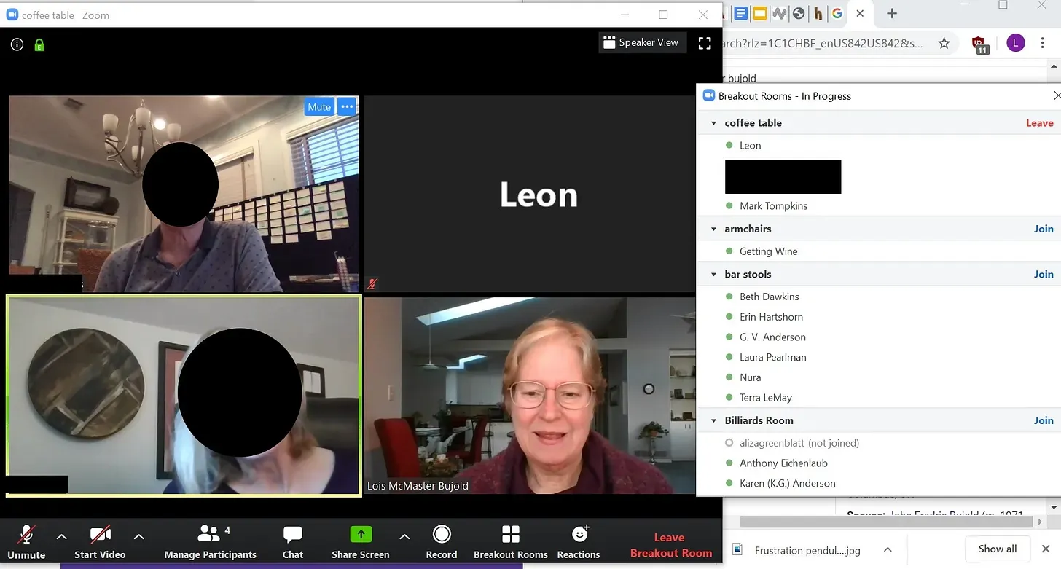Screen dimensions: 1061x569
Task: Enter full screen mode icon
Action: click(x=704, y=43)
